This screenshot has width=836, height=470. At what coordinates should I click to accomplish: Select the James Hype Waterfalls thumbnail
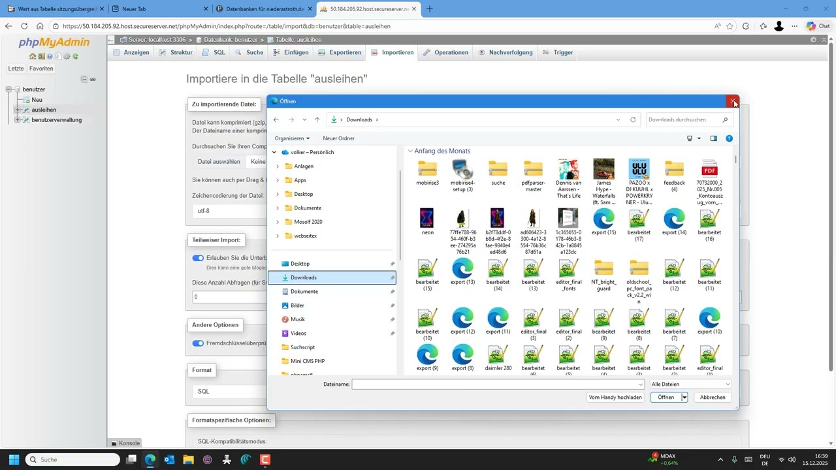[x=603, y=182]
